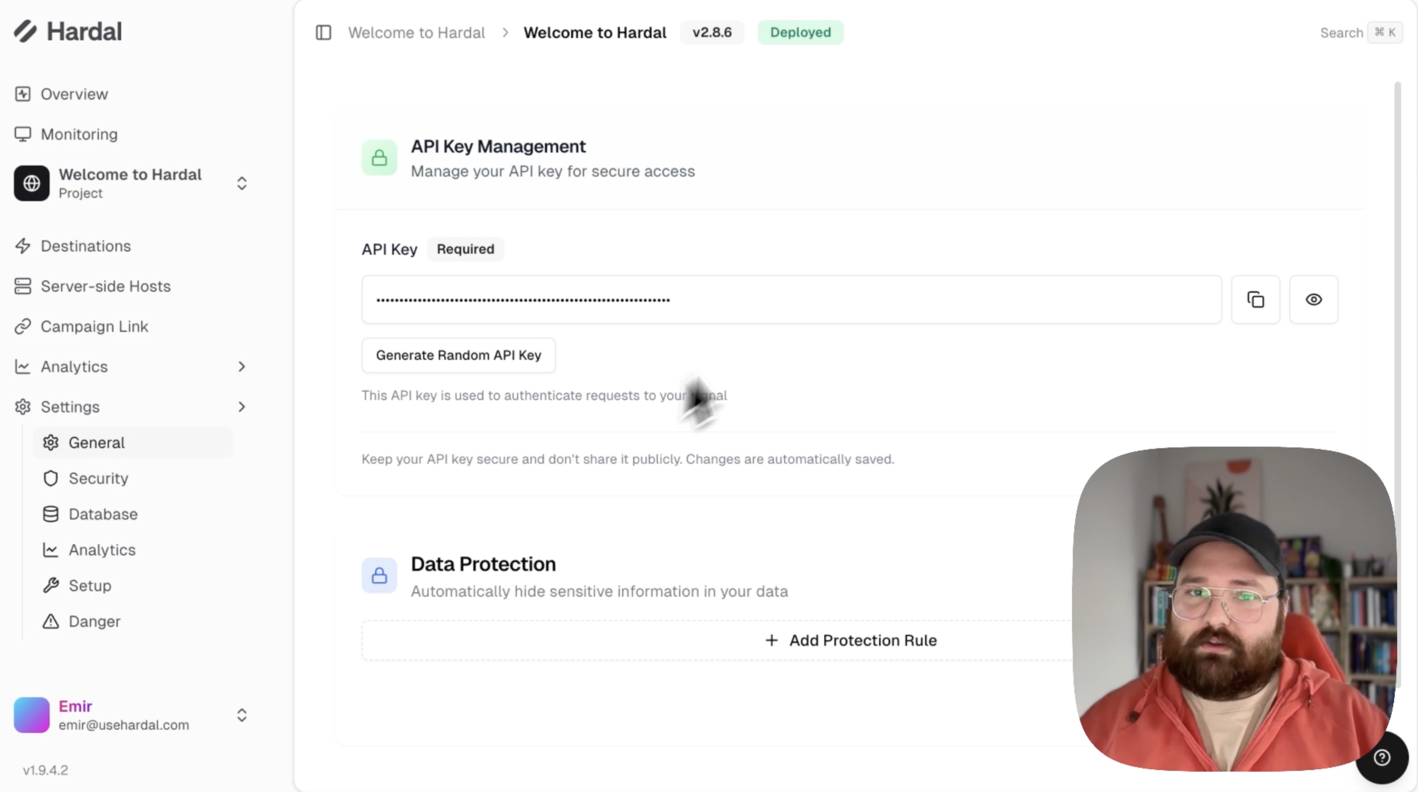Click the Hardal logo
This screenshot has width=1418, height=792.
coord(68,31)
